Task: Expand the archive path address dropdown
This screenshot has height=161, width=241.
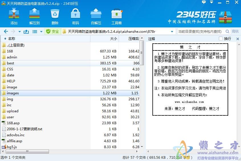Action: (x=172, y=32)
